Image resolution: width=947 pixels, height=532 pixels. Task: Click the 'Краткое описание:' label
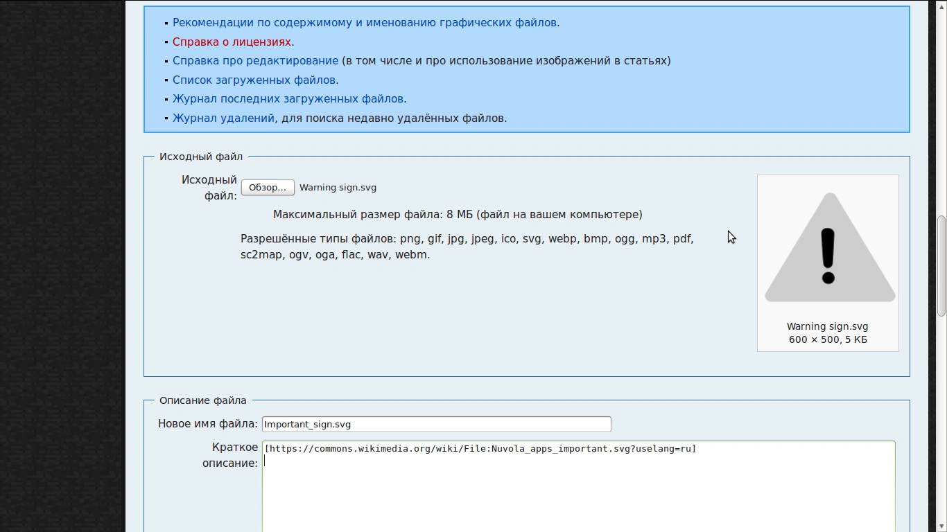pyautogui.click(x=230, y=455)
